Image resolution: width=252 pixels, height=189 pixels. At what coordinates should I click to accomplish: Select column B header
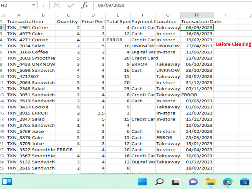click(43, 15)
